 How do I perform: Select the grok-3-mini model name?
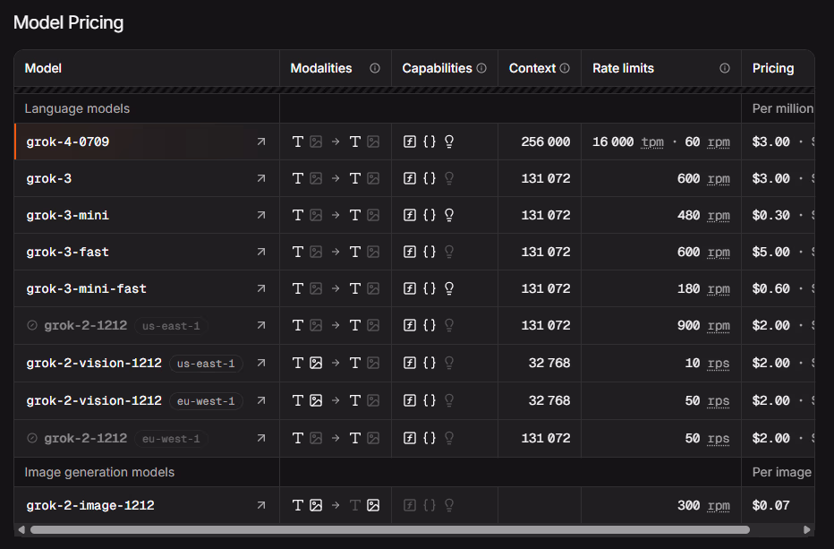point(67,216)
